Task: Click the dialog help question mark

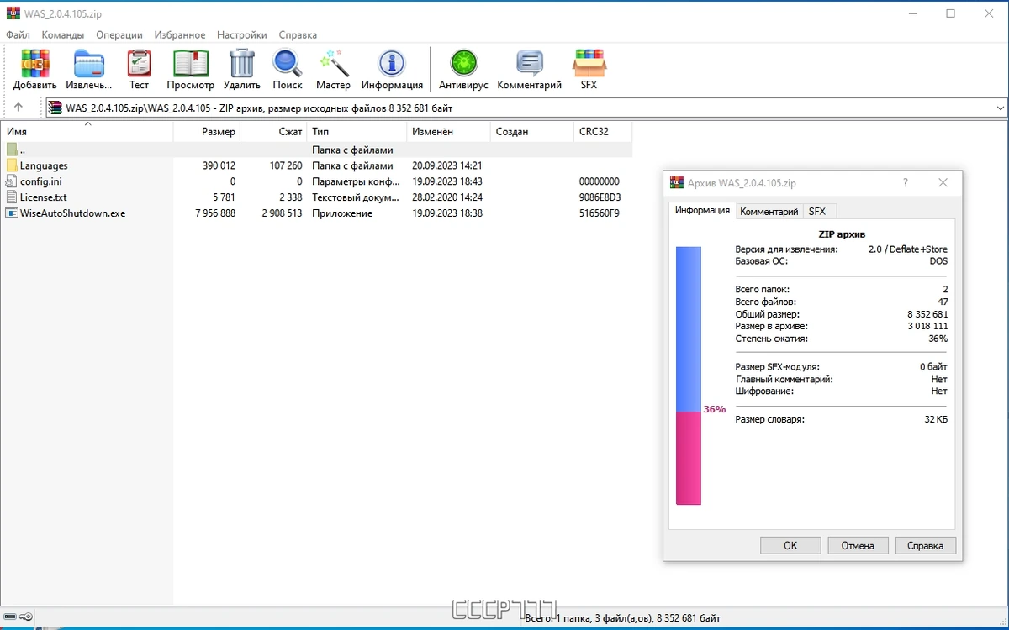Action: tap(906, 182)
